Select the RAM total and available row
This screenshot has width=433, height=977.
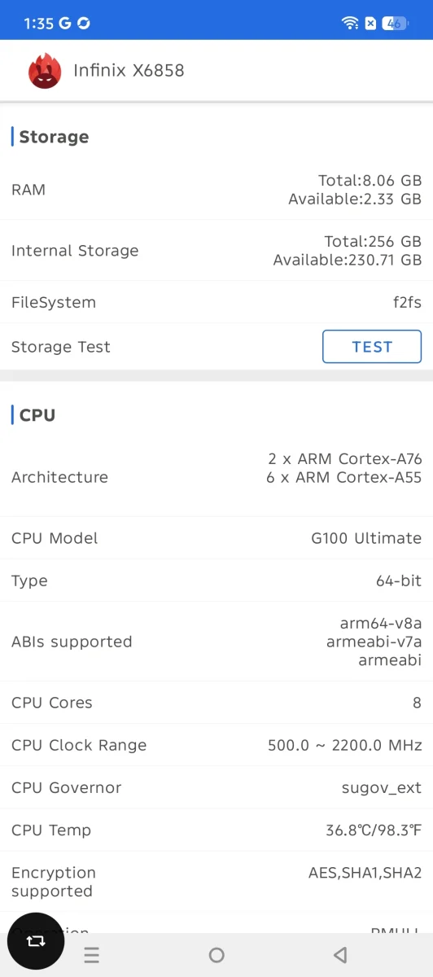tap(216, 190)
